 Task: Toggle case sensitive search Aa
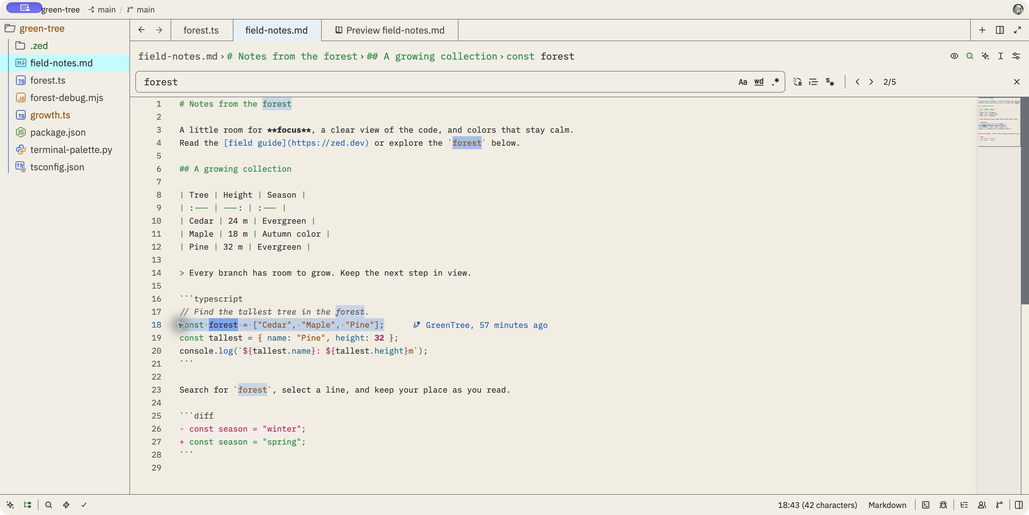(743, 82)
